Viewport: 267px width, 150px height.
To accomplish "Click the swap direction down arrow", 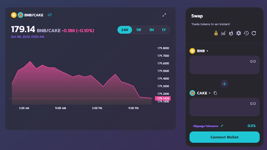I will [224, 83].
